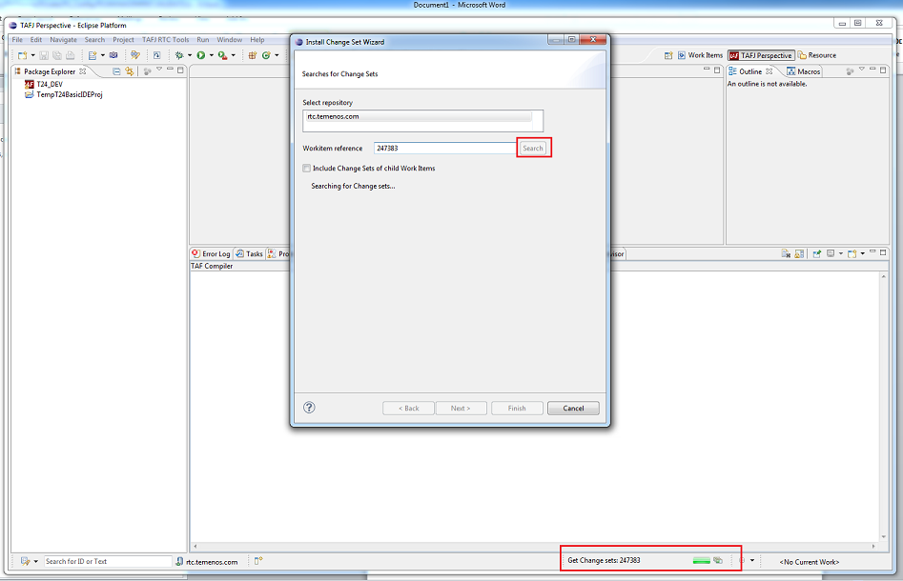Open the Run button dropdown arrow
This screenshot has height=581, width=903.
click(x=211, y=55)
